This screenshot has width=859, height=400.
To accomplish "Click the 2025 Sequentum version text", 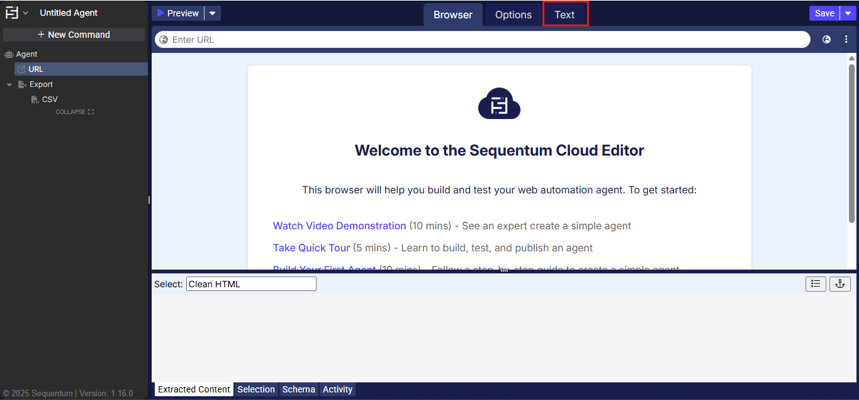I will (68, 393).
